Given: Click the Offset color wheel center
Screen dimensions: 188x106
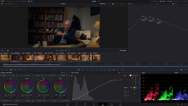Looking at the screenshot, I should pyautogui.click(x=60, y=87).
